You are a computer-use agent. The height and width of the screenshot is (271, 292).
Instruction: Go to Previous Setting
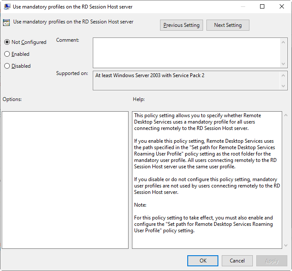click(x=181, y=25)
